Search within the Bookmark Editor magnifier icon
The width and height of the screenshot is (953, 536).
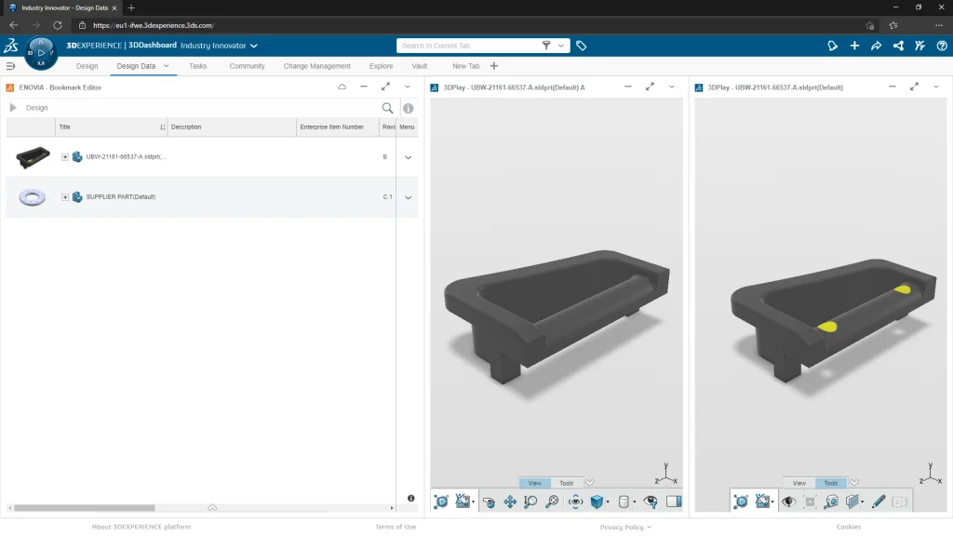click(x=388, y=108)
